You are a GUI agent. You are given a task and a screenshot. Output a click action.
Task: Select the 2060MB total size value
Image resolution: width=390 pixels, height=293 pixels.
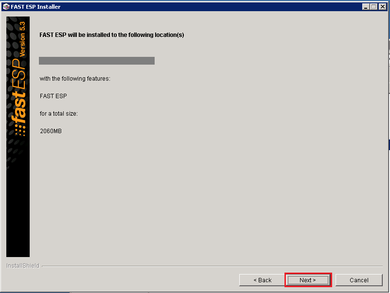(x=50, y=131)
